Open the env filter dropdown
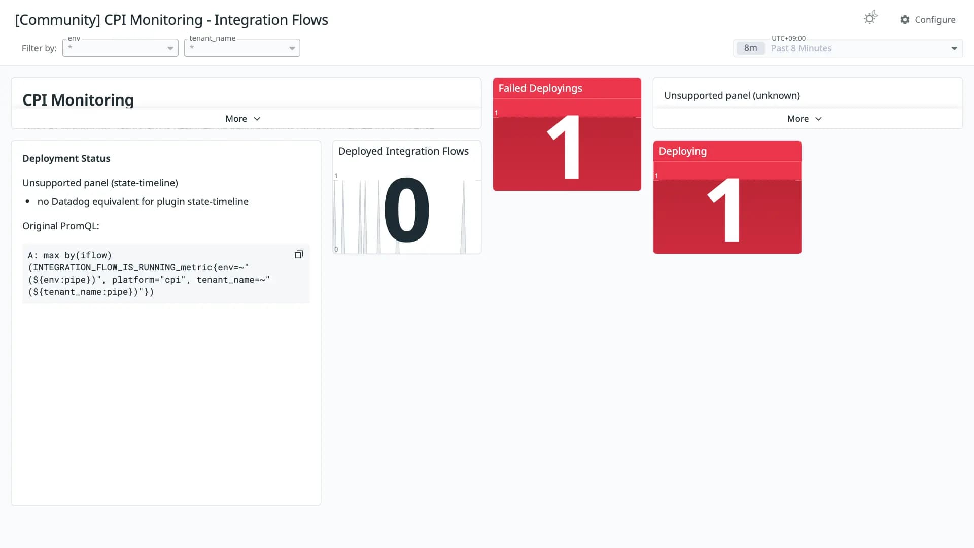This screenshot has width=974, height=548. [x=120, y=48]
